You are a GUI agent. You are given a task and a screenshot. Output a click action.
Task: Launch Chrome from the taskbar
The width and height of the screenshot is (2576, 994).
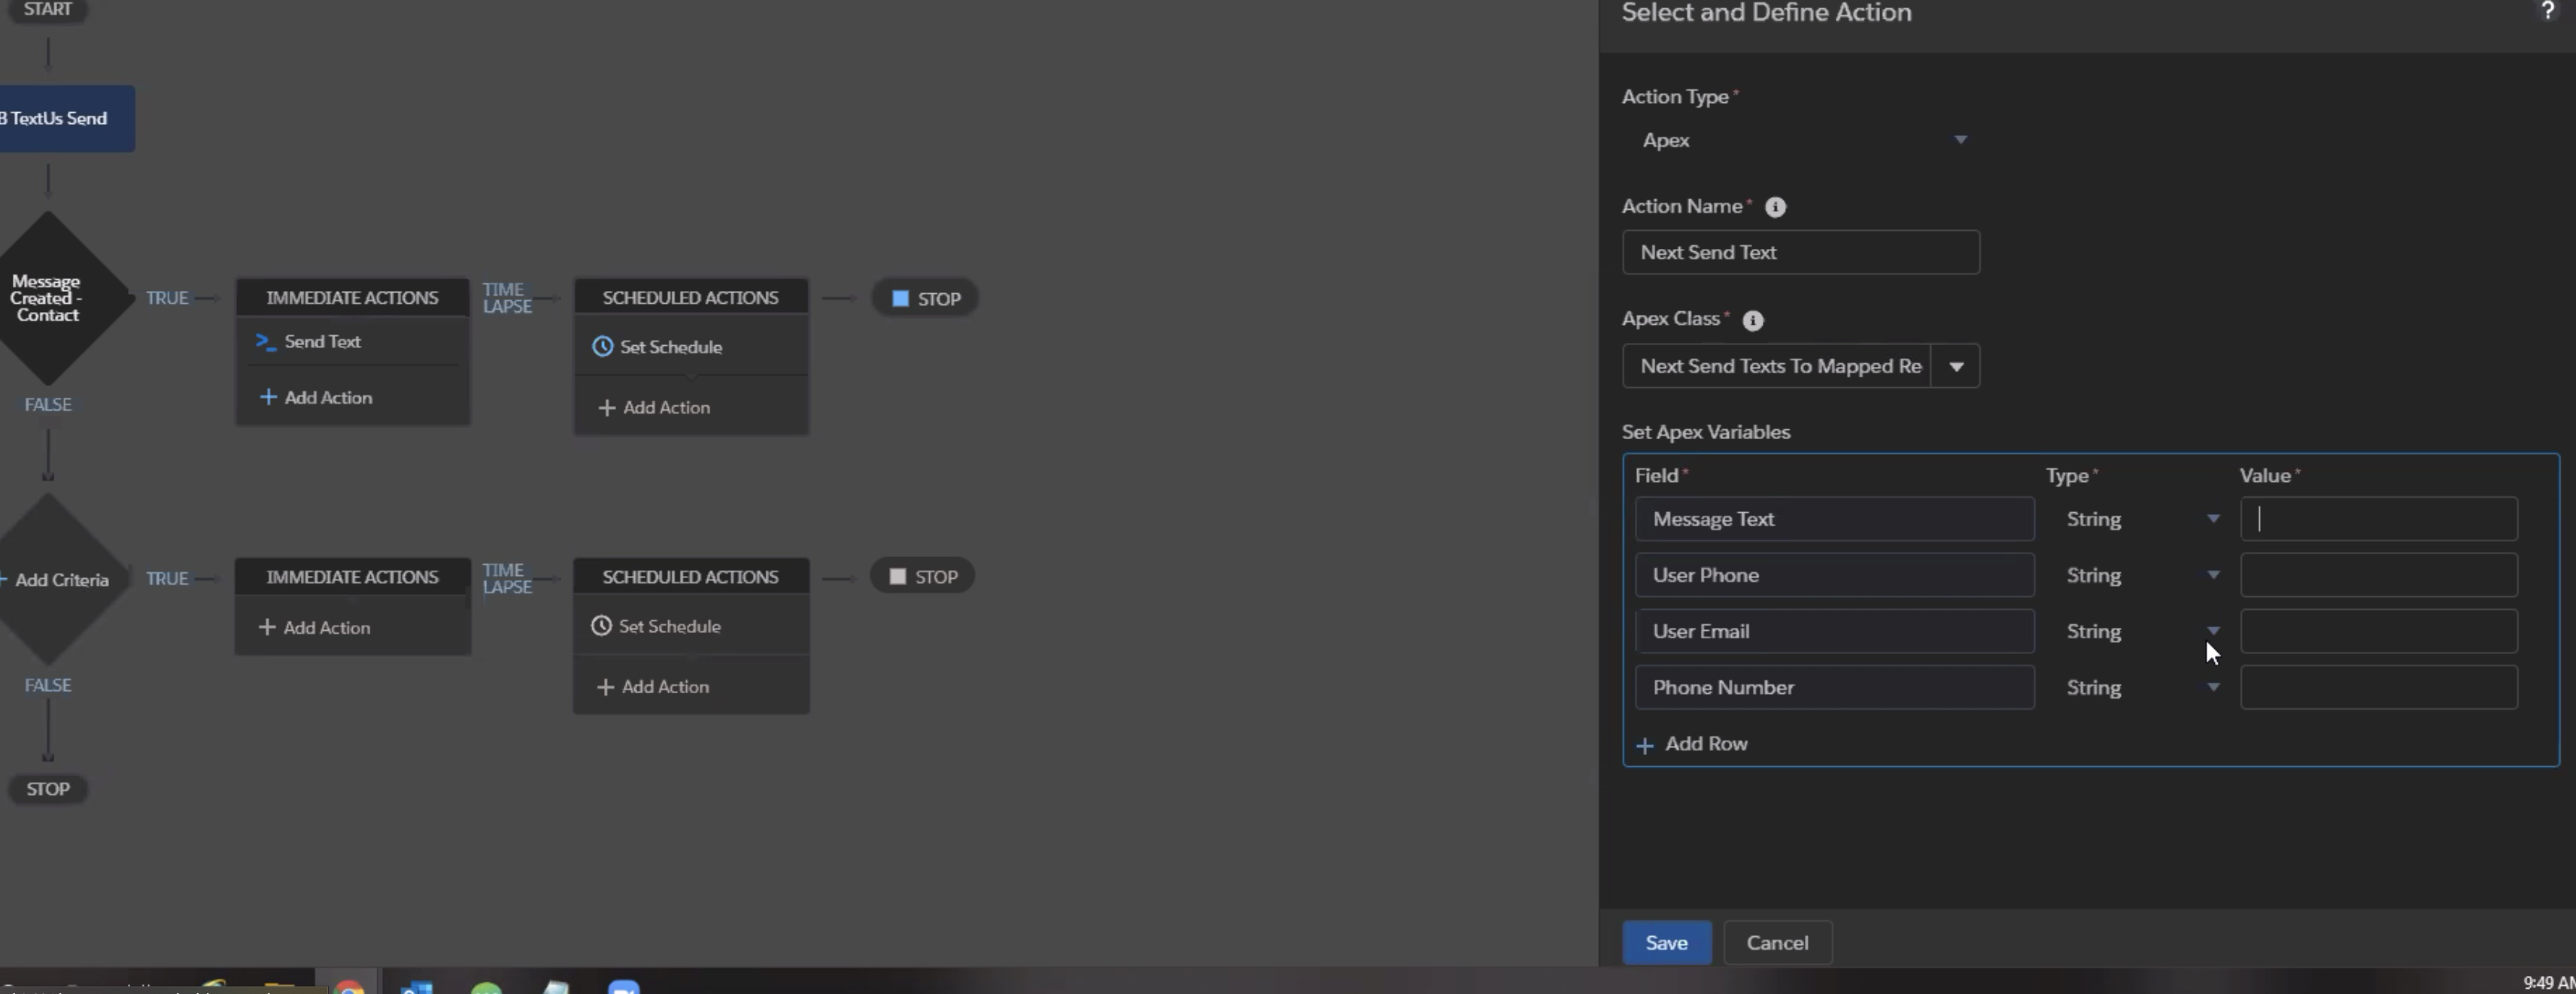click(349, 987)
